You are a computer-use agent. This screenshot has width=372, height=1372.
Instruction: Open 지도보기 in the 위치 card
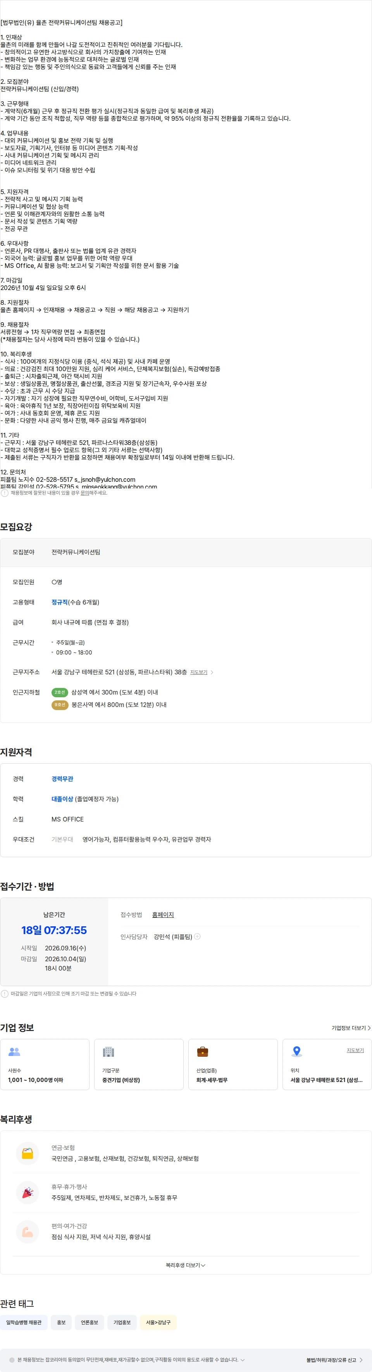[355, 1050]
